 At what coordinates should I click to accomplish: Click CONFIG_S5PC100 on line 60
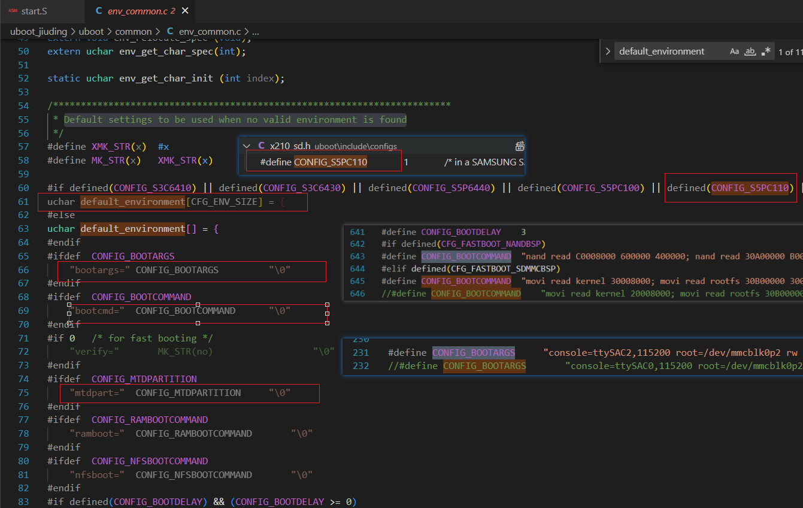601,188
